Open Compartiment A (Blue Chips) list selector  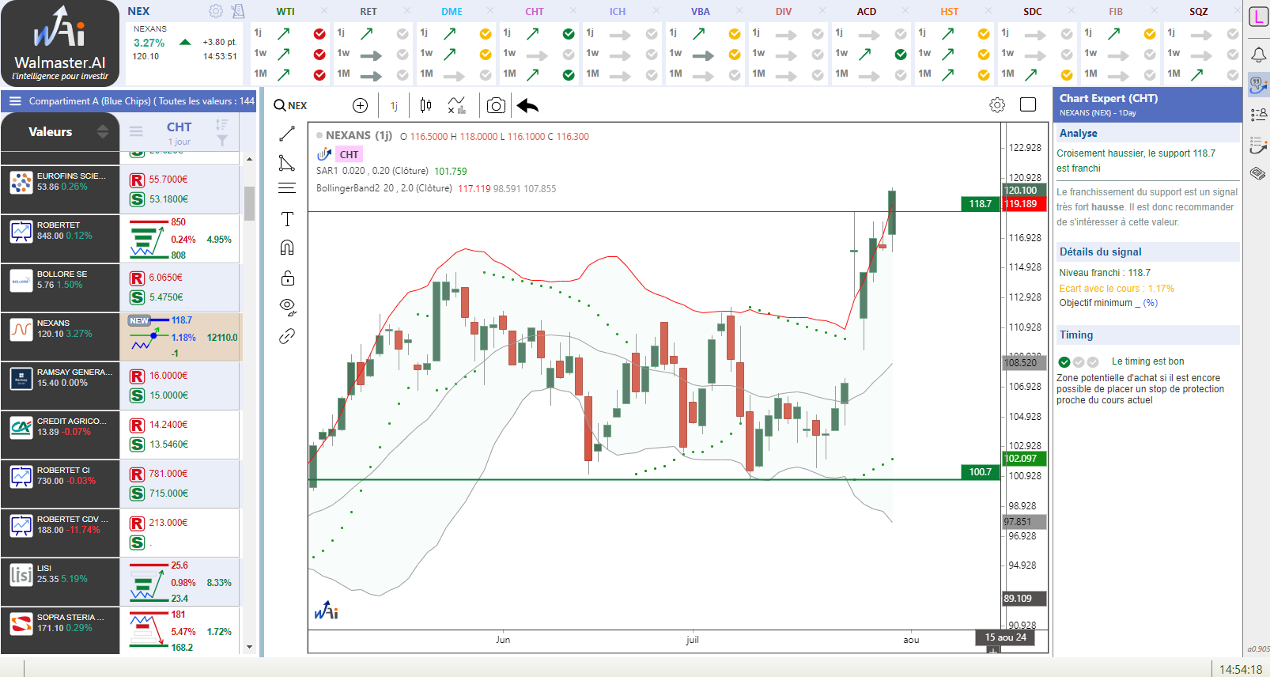point(141,101)
